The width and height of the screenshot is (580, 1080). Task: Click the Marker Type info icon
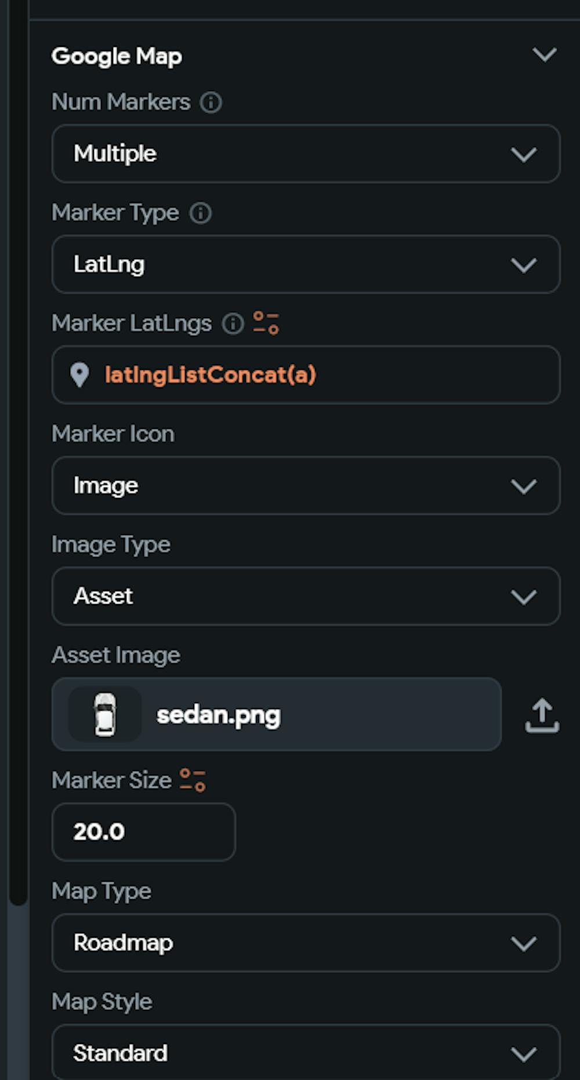tap(201, 213)
